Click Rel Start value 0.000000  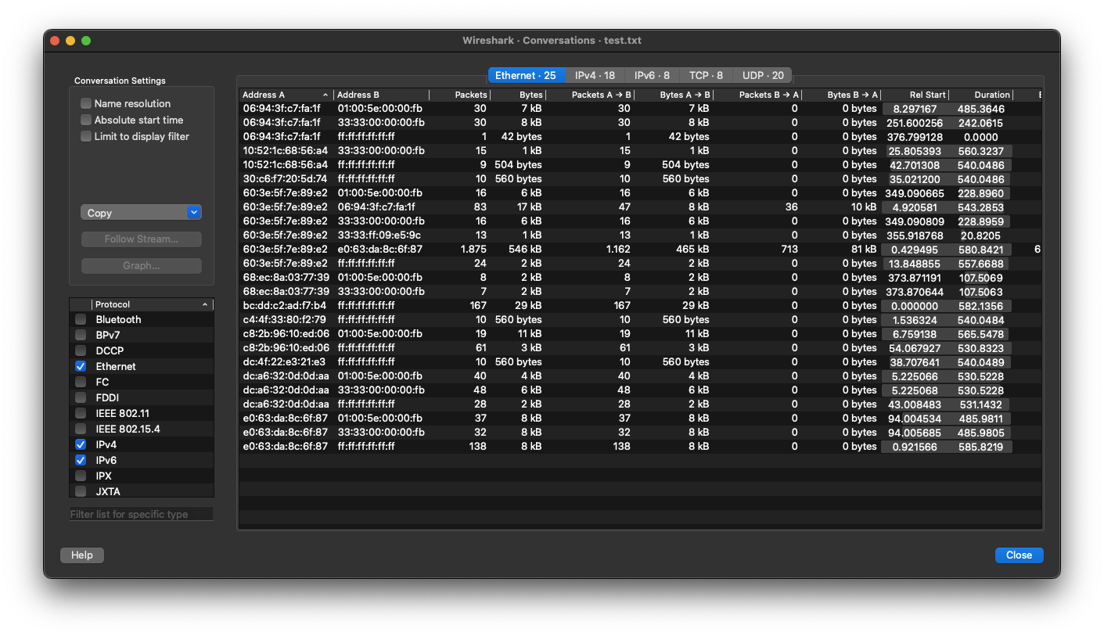(x=915, y=306)
